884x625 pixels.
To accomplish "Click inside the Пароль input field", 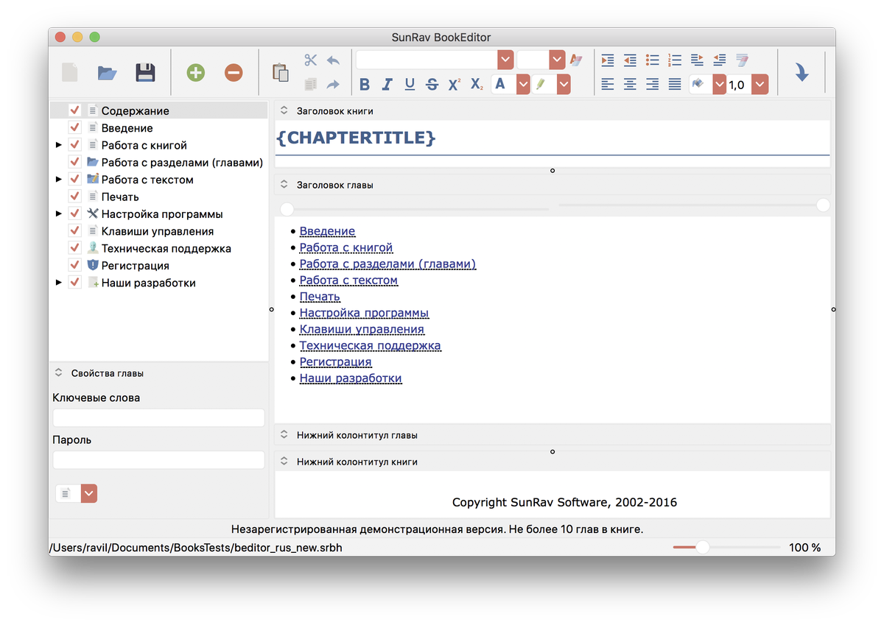I will (x=158, y=459).
